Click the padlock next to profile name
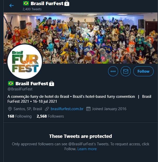Viewport: 158px width, 162px height. [51, 84]
